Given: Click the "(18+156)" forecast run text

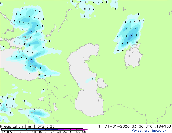Looking at the screenshot, I should (163, 126).
